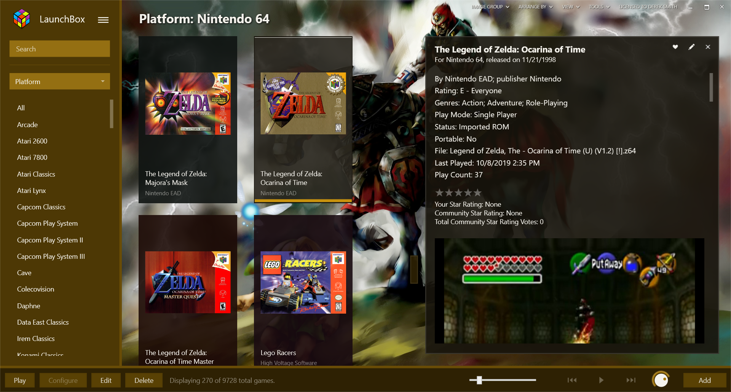The width and height of the screenshot is (731, 392).
Task: Select Capcom Classics in platform list
Action: tap(41, 207)
